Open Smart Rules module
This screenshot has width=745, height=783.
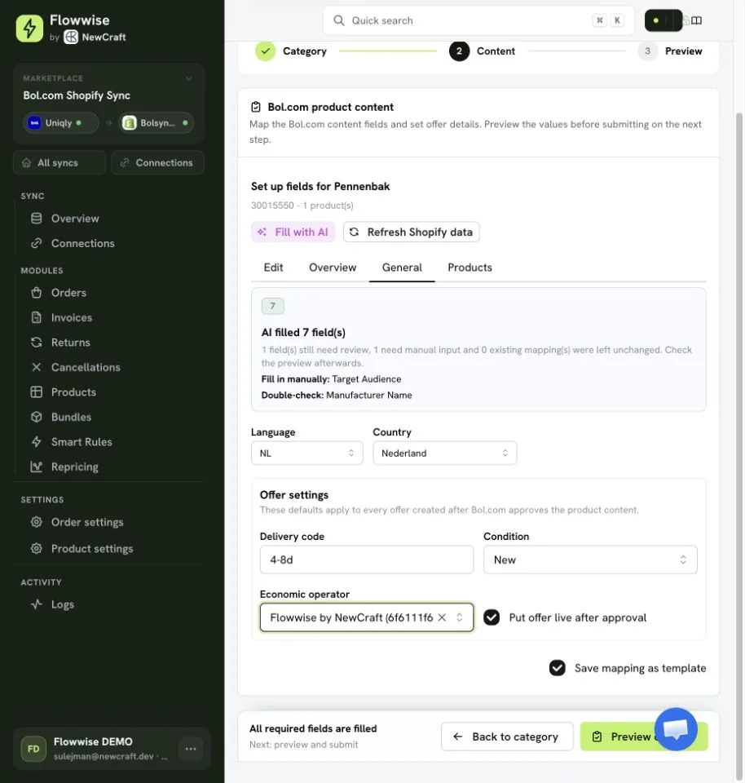tap(82, 442)
